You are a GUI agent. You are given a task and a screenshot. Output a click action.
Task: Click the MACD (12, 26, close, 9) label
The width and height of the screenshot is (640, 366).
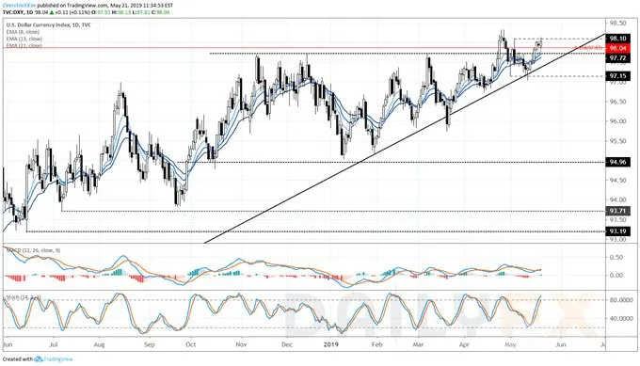click(x=33, y=249)
